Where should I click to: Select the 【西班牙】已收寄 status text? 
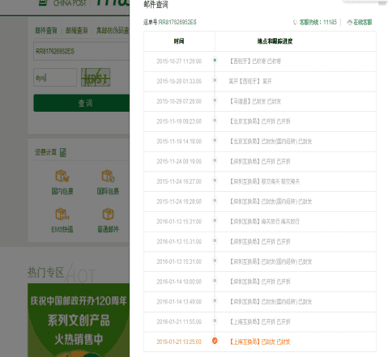[x=255, y=62]
